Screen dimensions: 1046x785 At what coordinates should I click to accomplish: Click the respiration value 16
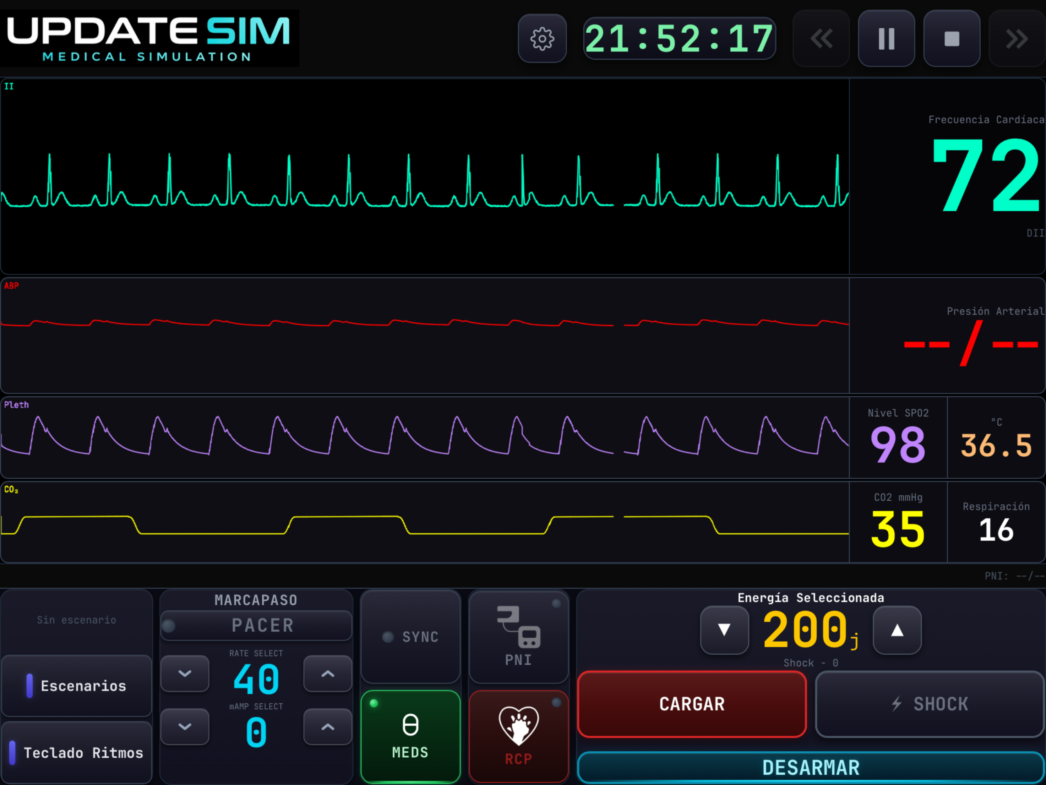(996, 530)
